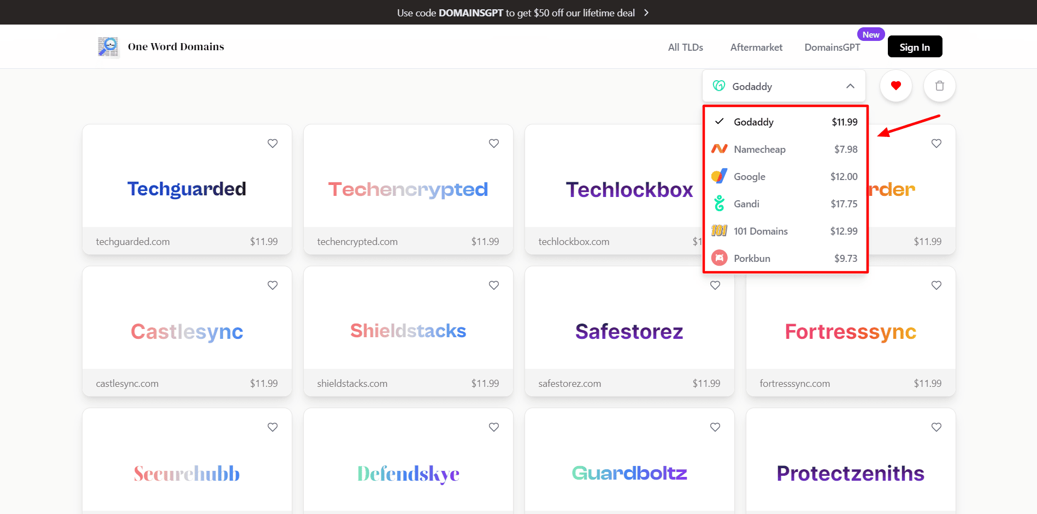Toggle the heart on Techencrypted card
Image resolution: width=1037 pixels, height=514 pixels.
tap(494, 144)
